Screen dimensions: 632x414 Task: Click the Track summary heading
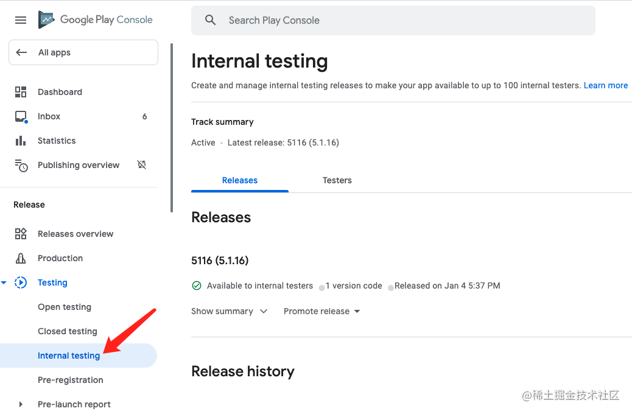tap(222, 122)
